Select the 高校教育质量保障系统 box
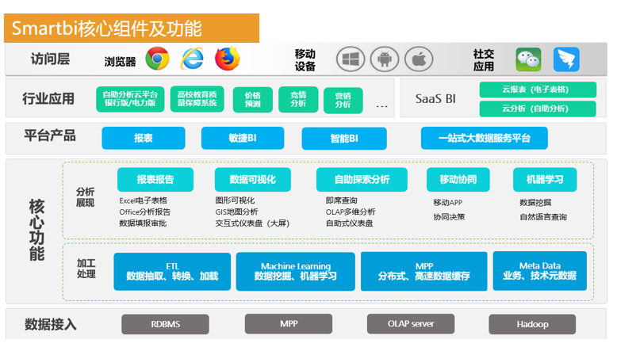The width and height of the screenshot is (617, 347). [x=197, y=99]
